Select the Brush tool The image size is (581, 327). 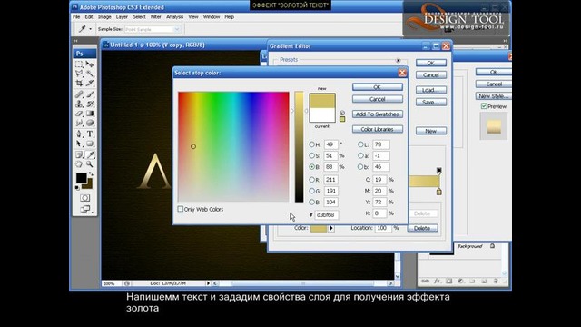click(90, 94)
